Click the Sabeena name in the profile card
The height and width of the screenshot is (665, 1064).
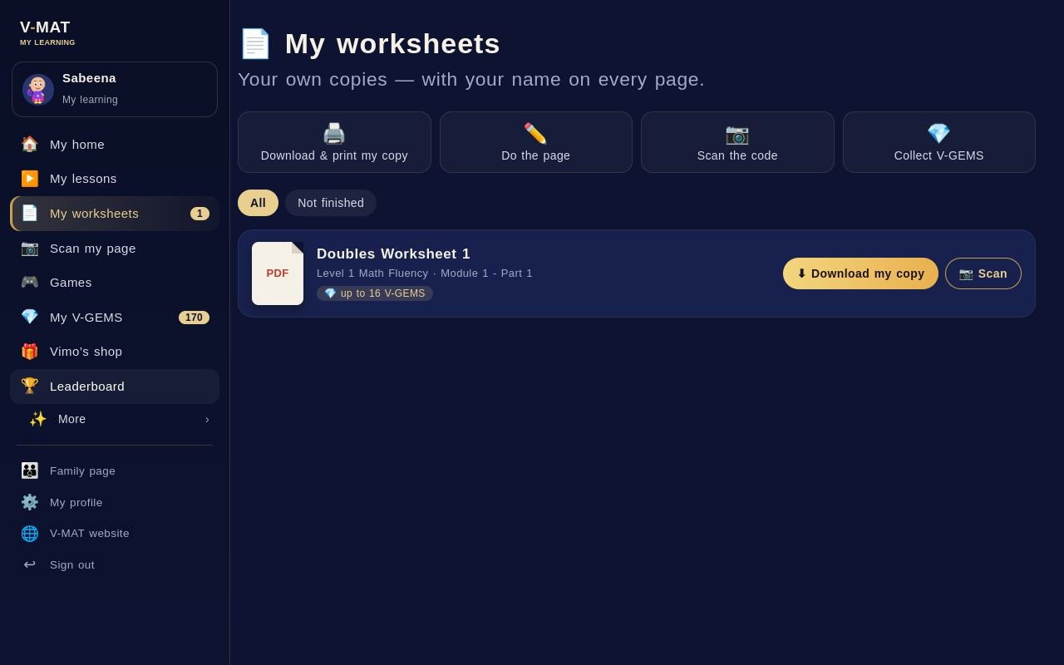(x=89, y=78)
